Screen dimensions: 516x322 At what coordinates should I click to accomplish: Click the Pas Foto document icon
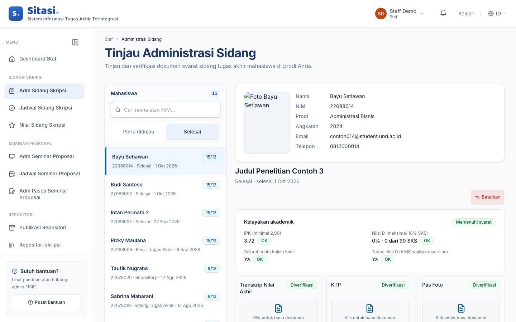pos(461,308)
